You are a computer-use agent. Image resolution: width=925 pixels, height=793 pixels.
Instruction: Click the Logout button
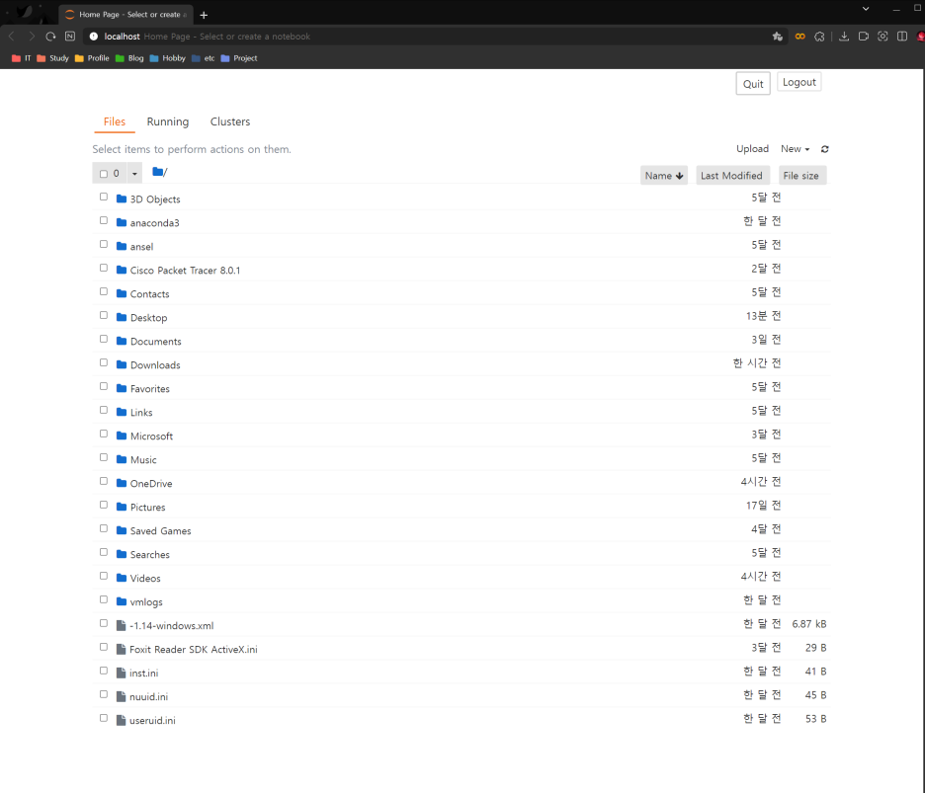tap(799, 82)
